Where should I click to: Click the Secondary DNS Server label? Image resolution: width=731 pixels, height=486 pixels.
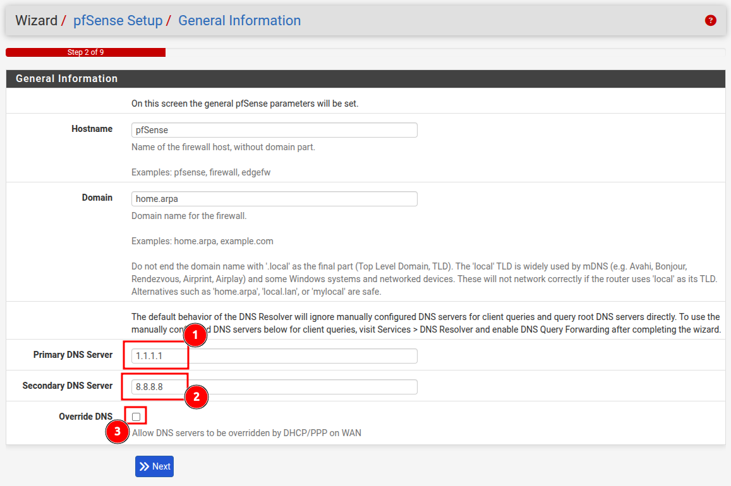tap(68, 386)
